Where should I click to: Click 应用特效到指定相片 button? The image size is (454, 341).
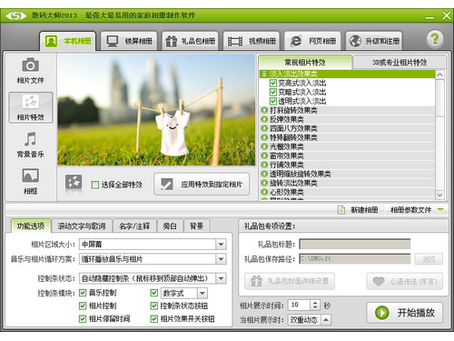coord(202,184)
